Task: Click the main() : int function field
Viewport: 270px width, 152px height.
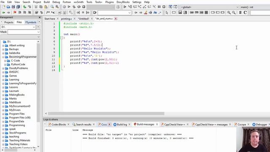Action: (255, 7)
